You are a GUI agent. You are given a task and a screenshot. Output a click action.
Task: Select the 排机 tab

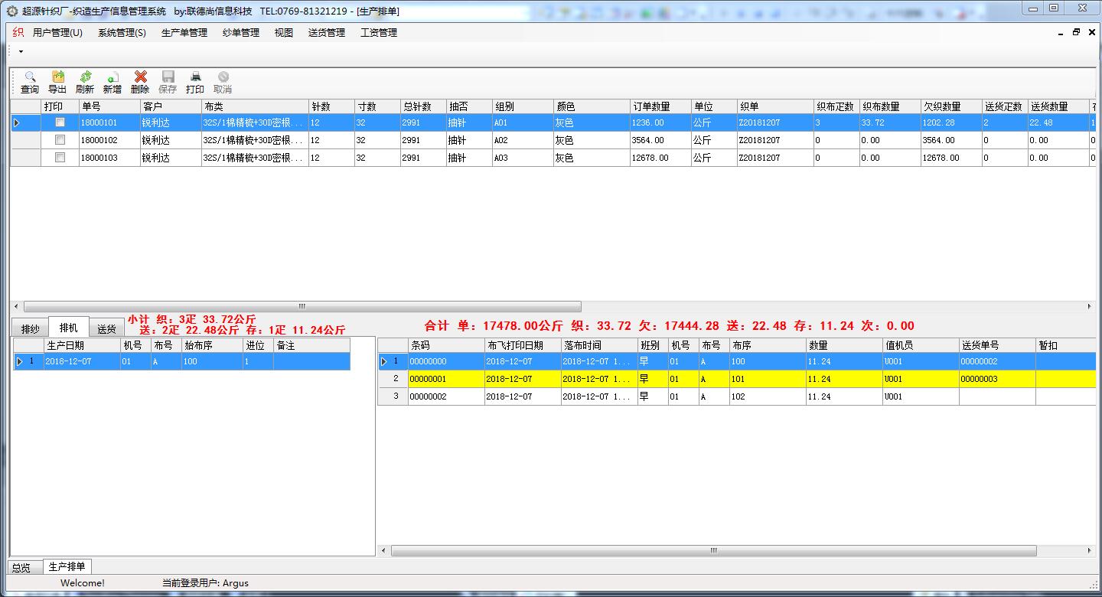(x=68, y=328)
